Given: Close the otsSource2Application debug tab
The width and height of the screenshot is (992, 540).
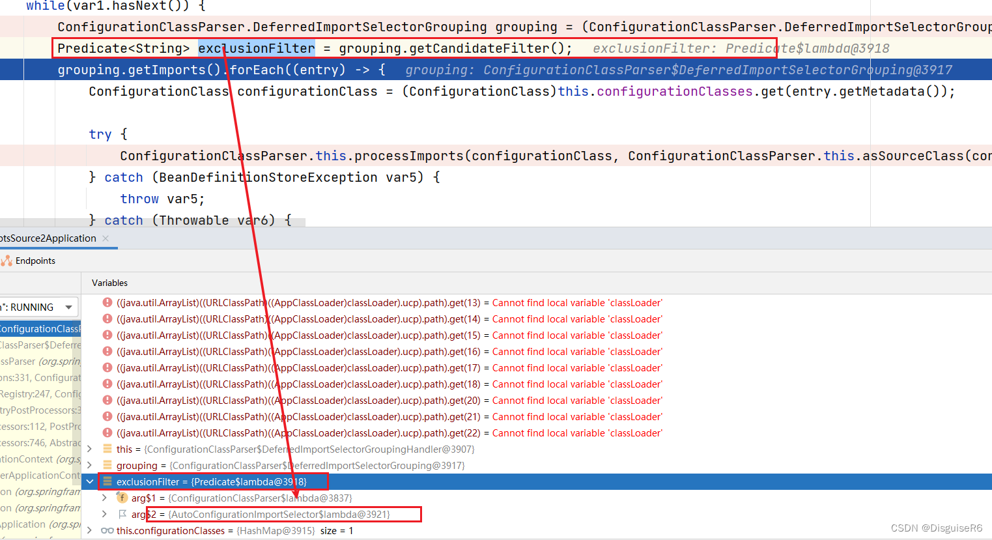Looking at the screenshot, I should pyautogui.click(x=106, y=238).
